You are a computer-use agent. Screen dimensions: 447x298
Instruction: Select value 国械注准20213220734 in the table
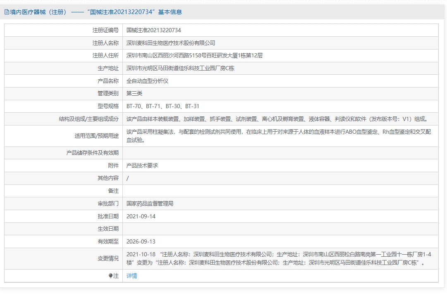(154, 30)
